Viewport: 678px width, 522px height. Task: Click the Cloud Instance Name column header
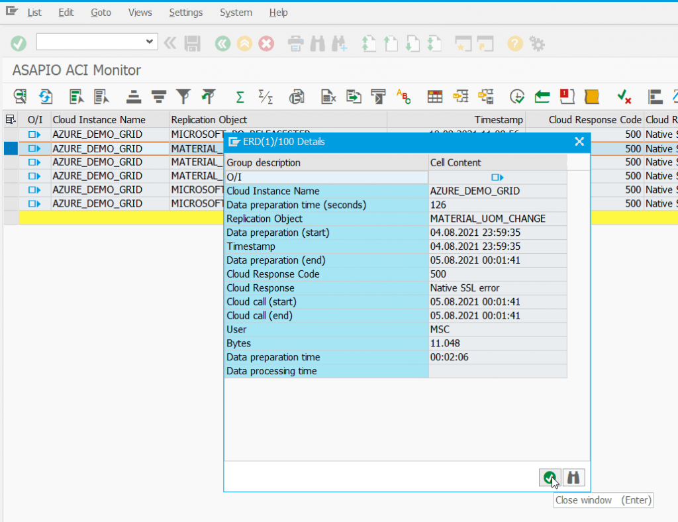[x=99, y=120]
